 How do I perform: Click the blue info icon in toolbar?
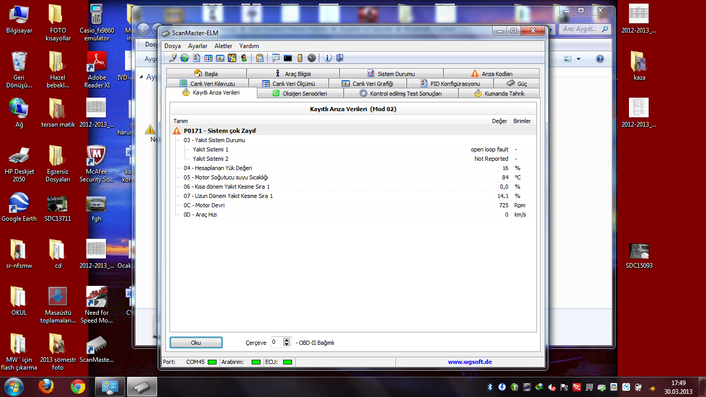(x=328, y=58)
